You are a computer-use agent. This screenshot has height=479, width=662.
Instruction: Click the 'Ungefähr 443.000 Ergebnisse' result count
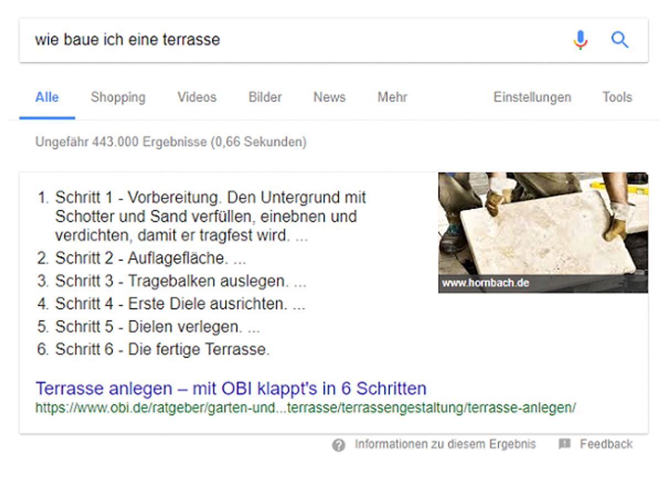pyautogui.click(x=171, y=142)
